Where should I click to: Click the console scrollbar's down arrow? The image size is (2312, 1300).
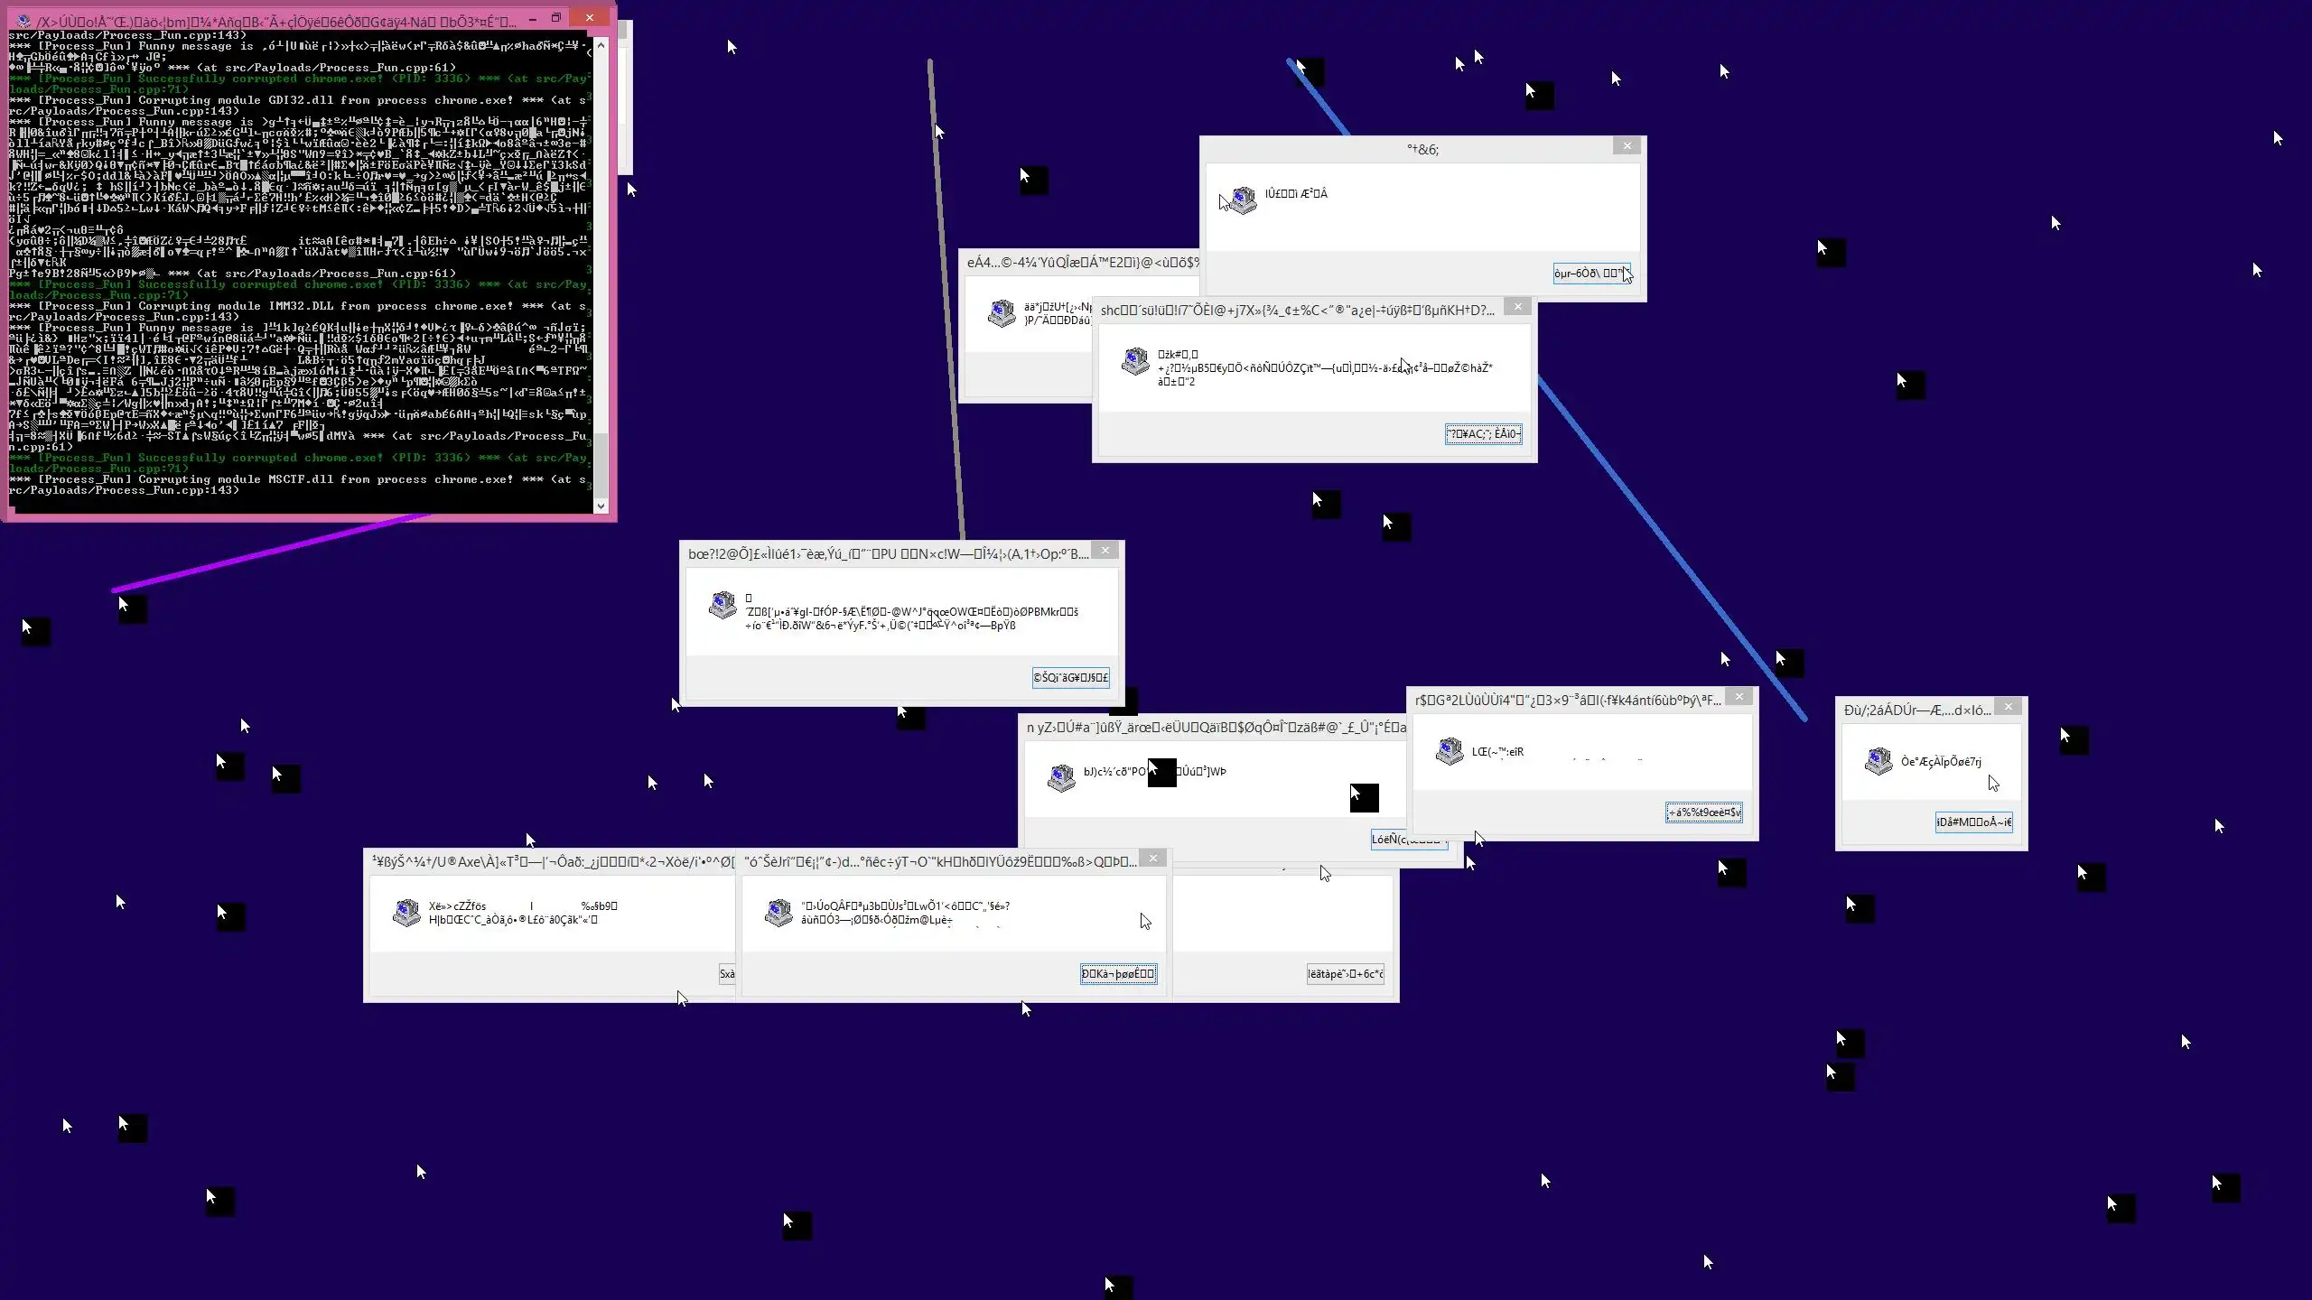point(601,506)
